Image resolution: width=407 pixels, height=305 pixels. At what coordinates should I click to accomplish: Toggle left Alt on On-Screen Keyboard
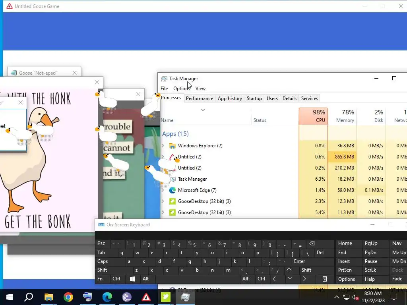pyautogui.click(x=145, y=279)
